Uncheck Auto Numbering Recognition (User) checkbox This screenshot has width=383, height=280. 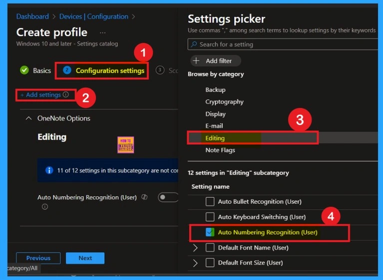click(x=210, y=232)
